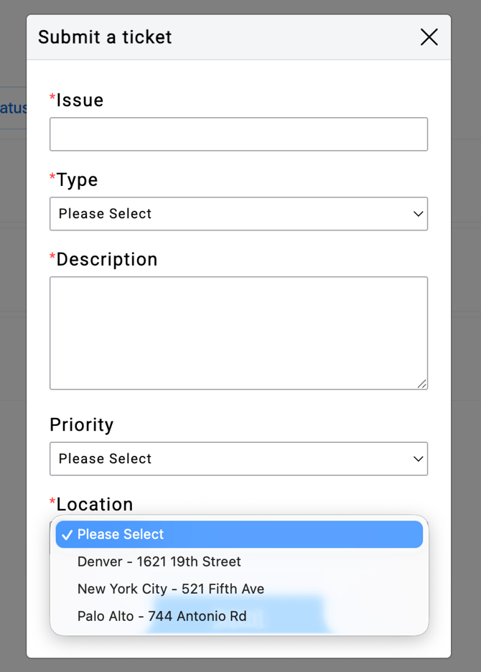Click the Issue text input field
Image resolution: width=481 pixels, height=672 pixels.
click(238, 134)
